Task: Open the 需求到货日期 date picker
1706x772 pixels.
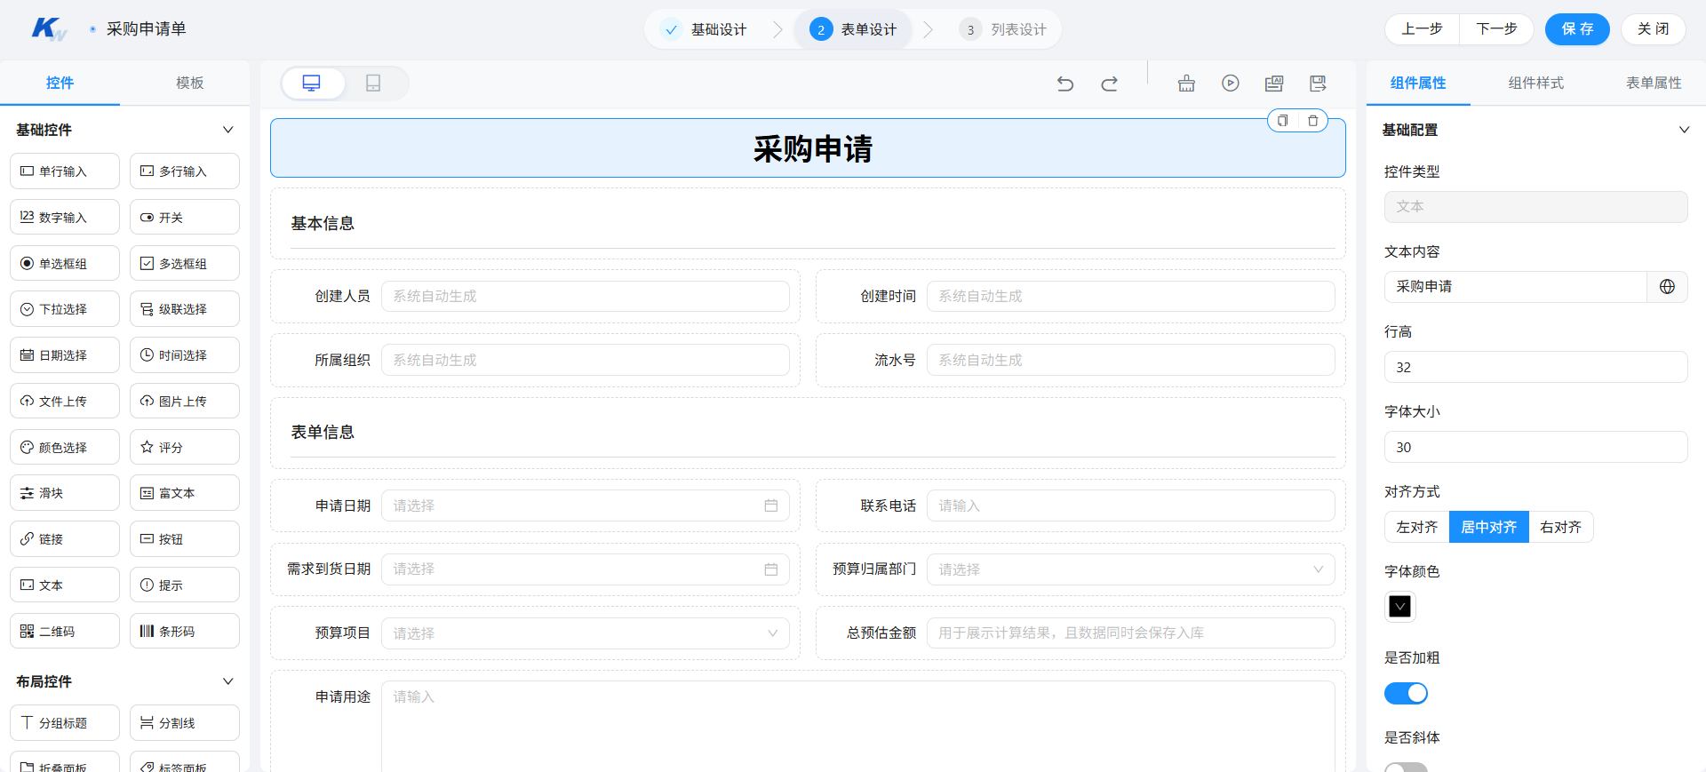Action: coord(586,569)
